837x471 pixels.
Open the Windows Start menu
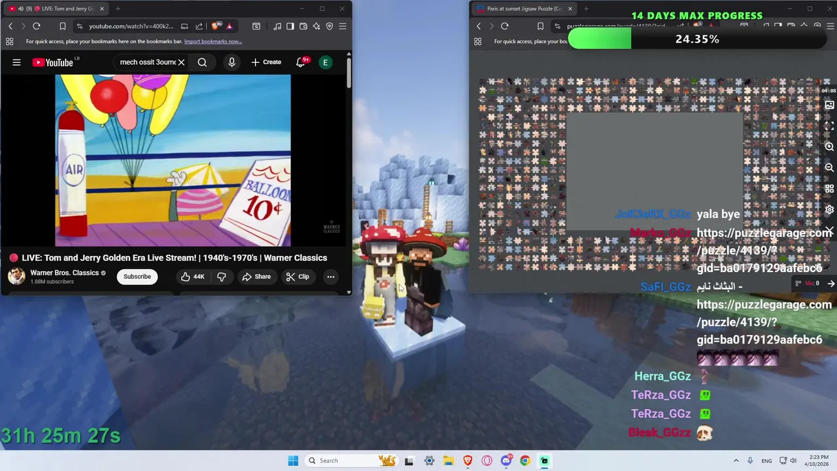pyautogui.click(x=293, y=461)
